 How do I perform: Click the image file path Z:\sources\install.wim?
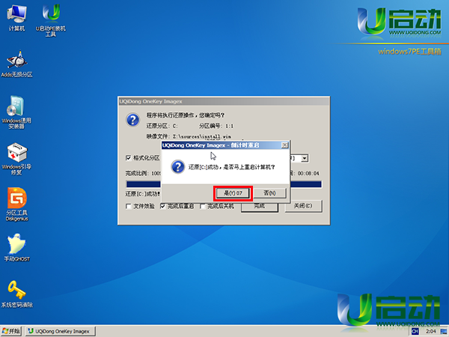click(201, 137)
